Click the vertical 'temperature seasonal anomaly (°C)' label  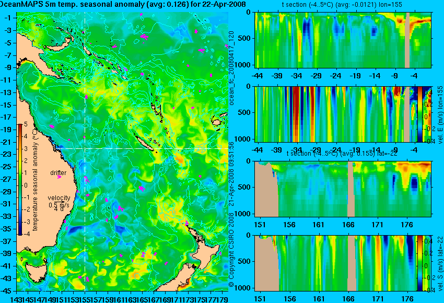[x=35, y=180]
